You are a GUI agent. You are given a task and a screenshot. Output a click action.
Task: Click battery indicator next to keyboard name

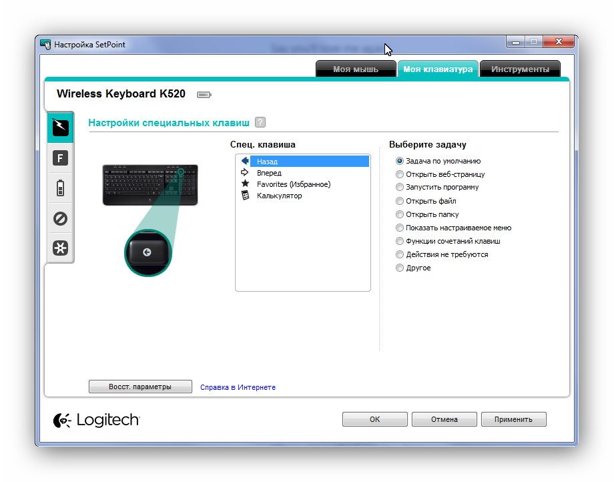(204, 95)
